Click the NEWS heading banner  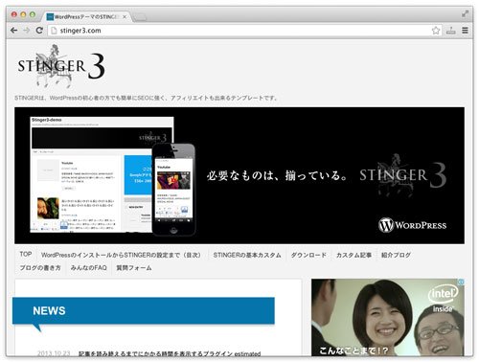click(x=144, y=311)
